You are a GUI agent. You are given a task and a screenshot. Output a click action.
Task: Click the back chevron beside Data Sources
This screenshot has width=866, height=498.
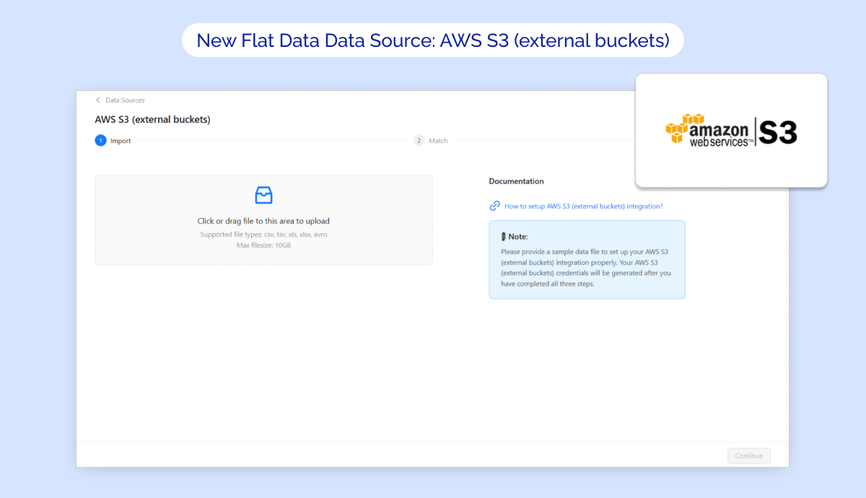click(98, 100)
